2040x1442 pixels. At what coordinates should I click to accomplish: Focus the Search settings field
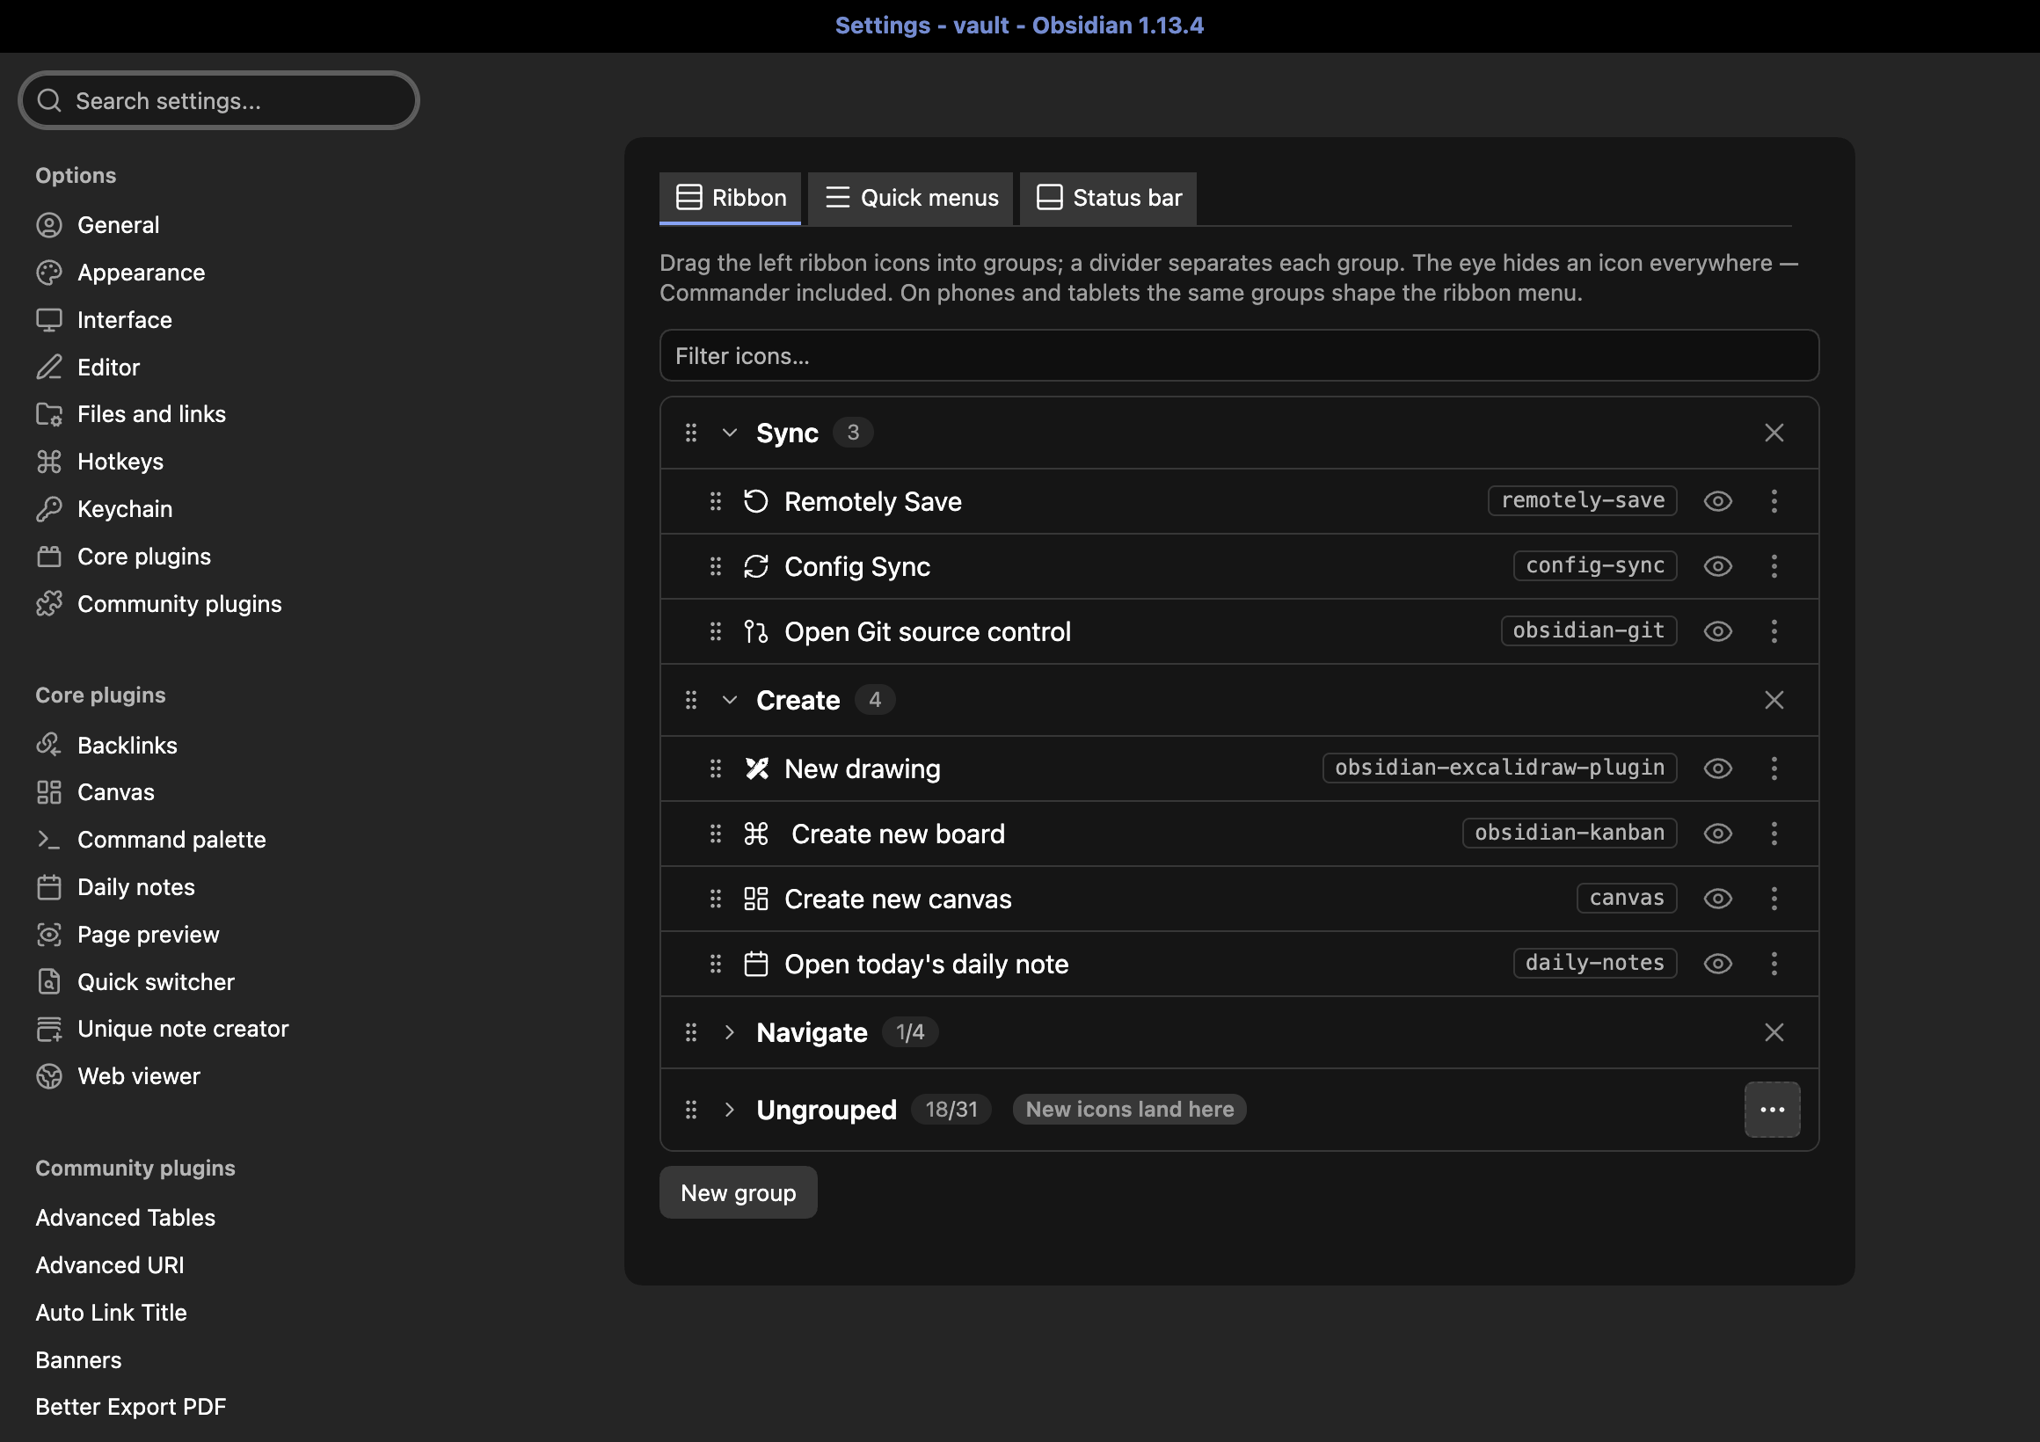219,100
